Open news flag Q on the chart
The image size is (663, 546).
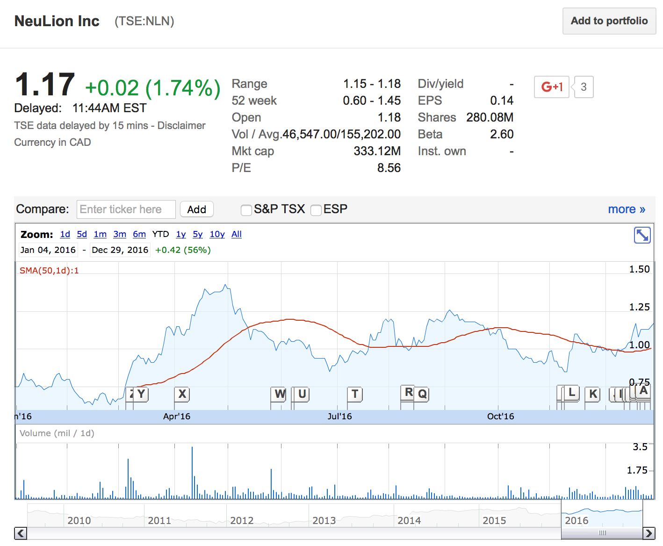point(422,394)
